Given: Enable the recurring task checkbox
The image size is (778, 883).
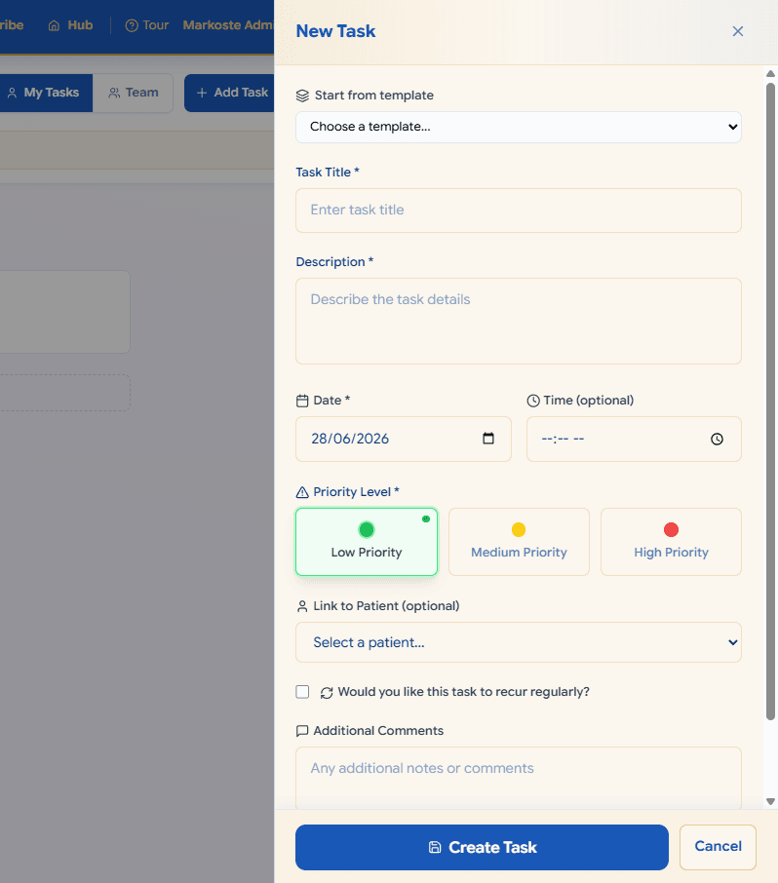Looking at the screenshot, I should coord(302,692).
